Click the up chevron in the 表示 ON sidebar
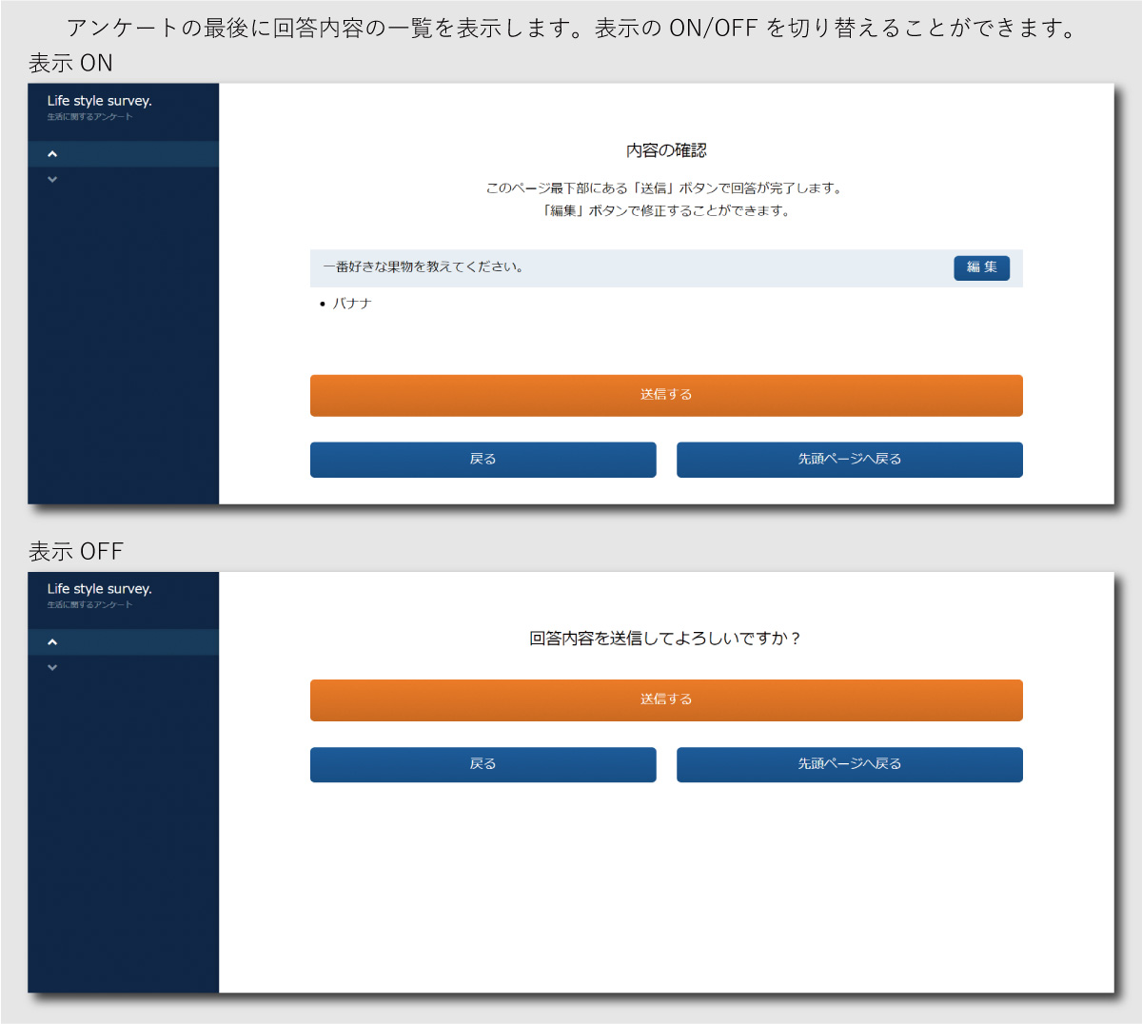The width and height of the screenshot is (1142, 1024). [x=52, y=154]
